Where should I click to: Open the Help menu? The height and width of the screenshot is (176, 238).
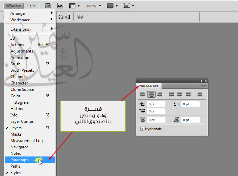coord(31,6)
